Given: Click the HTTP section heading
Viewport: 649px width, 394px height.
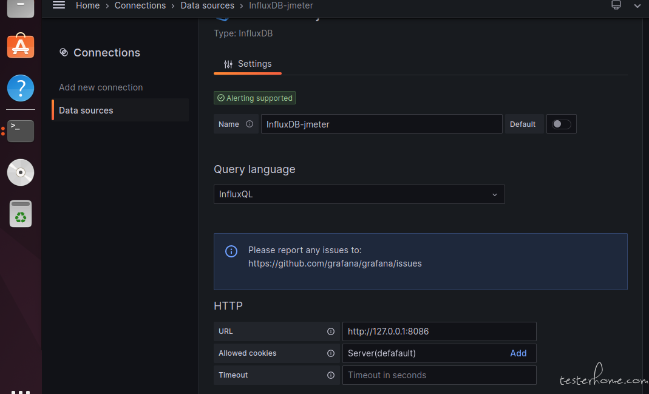Looking at the screenshot, I should click(x=228, y=306).
